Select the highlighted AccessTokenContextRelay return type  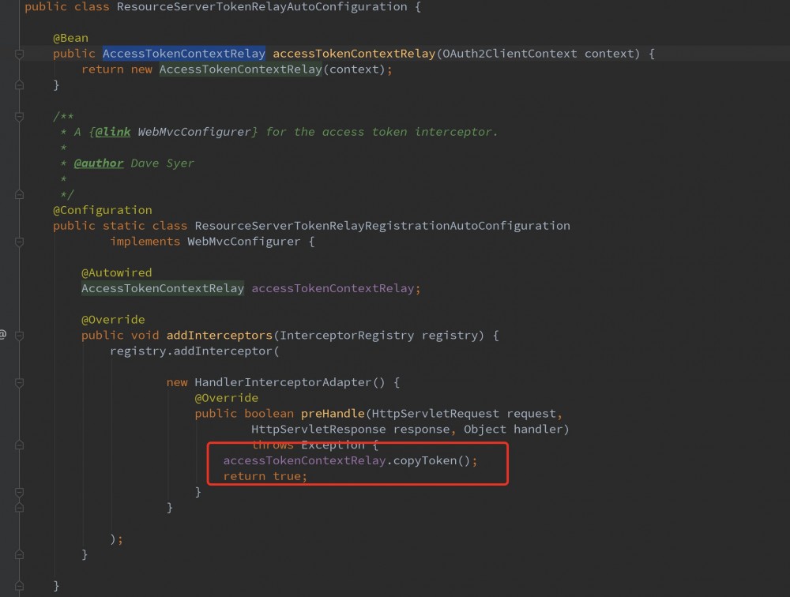coord(183,53)
